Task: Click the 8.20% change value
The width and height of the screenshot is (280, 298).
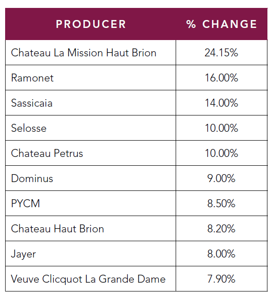Action: click(x=221, y=229)
